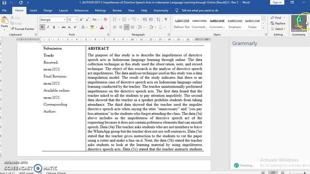The height and width of the screenshot is (174, 310).
Task: Select the Balloon Text style
Action: 182,24
